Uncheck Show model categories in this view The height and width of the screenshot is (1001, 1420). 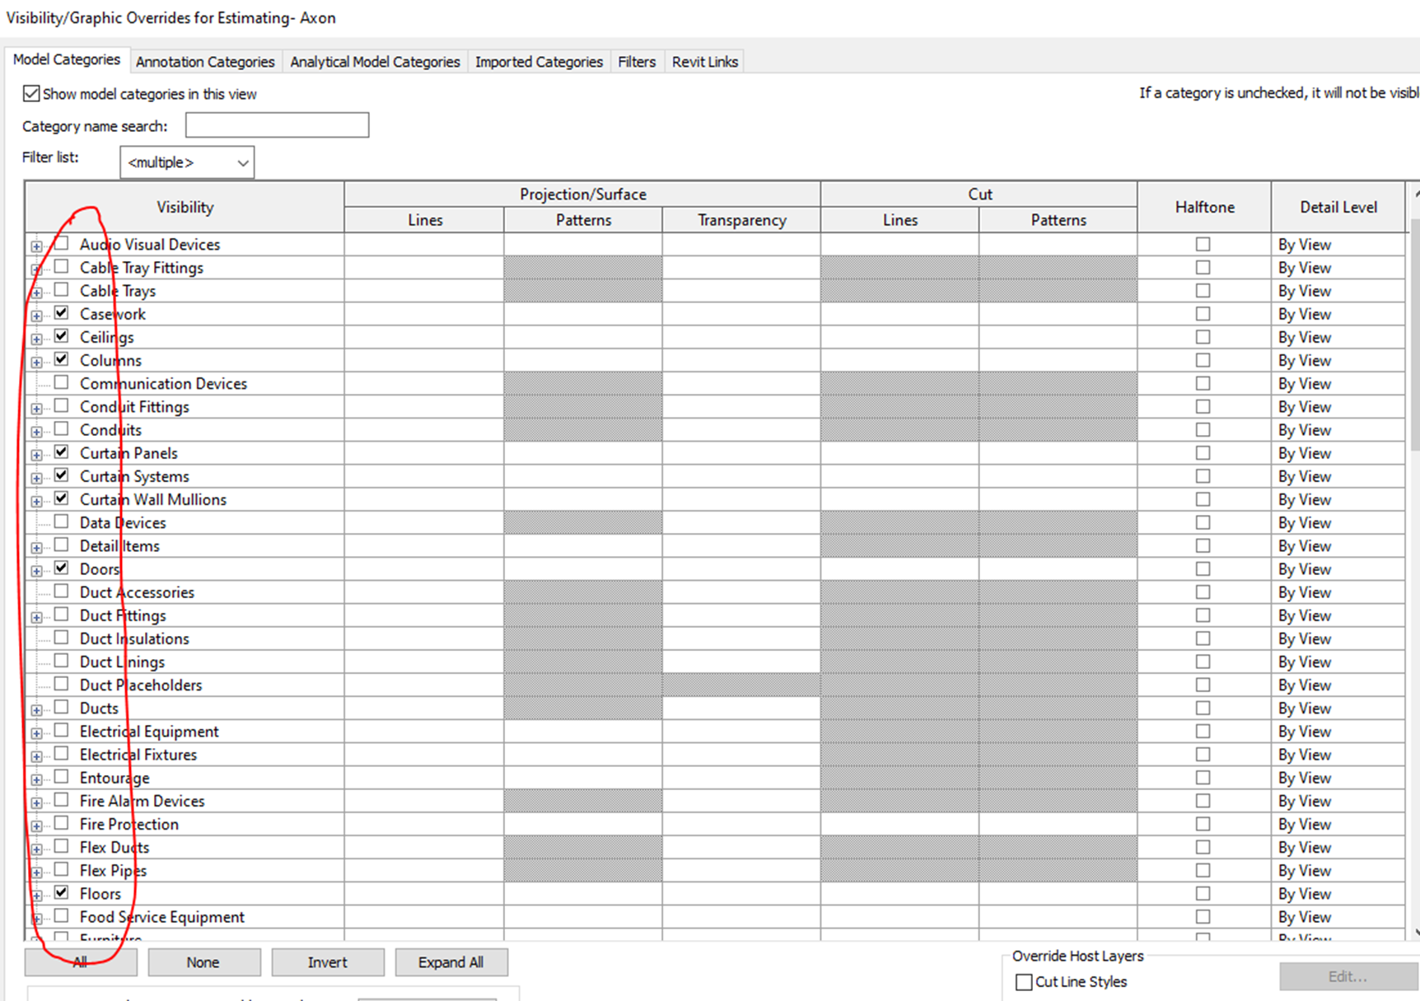(x=31, y=94)
